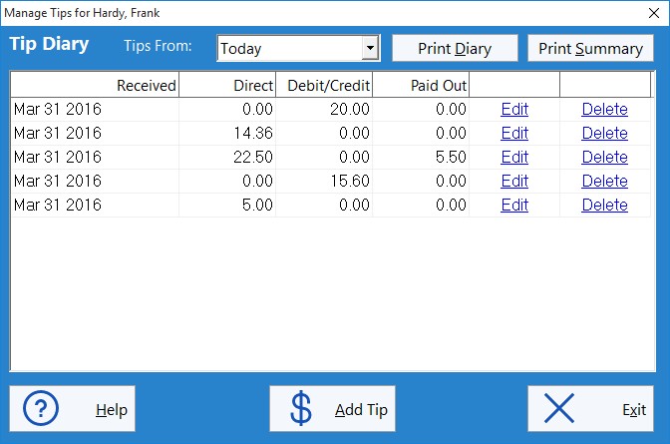
Task: Delete the 20.00 debit/credit tip entry
Action: pyautogui.click(x=604, y=109)
